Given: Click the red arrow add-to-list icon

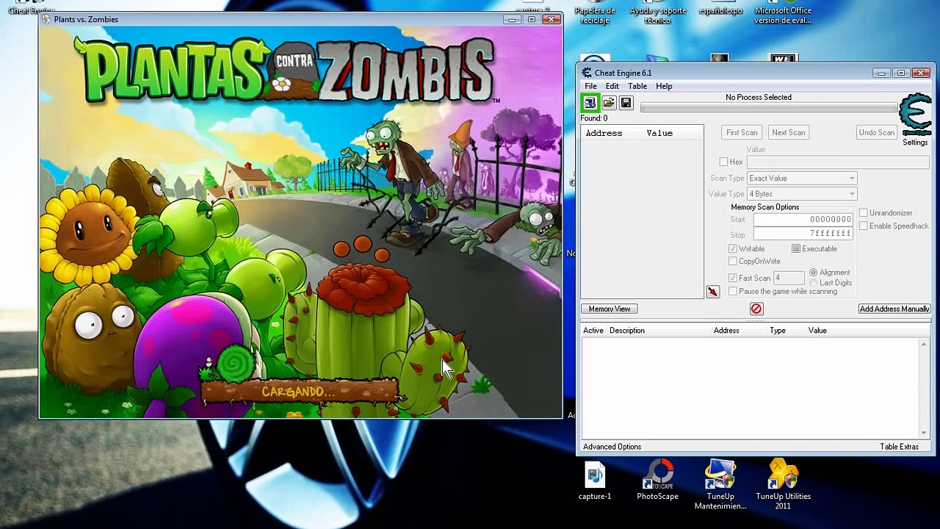Looking at the screenshot, I should tap(712, 292).
